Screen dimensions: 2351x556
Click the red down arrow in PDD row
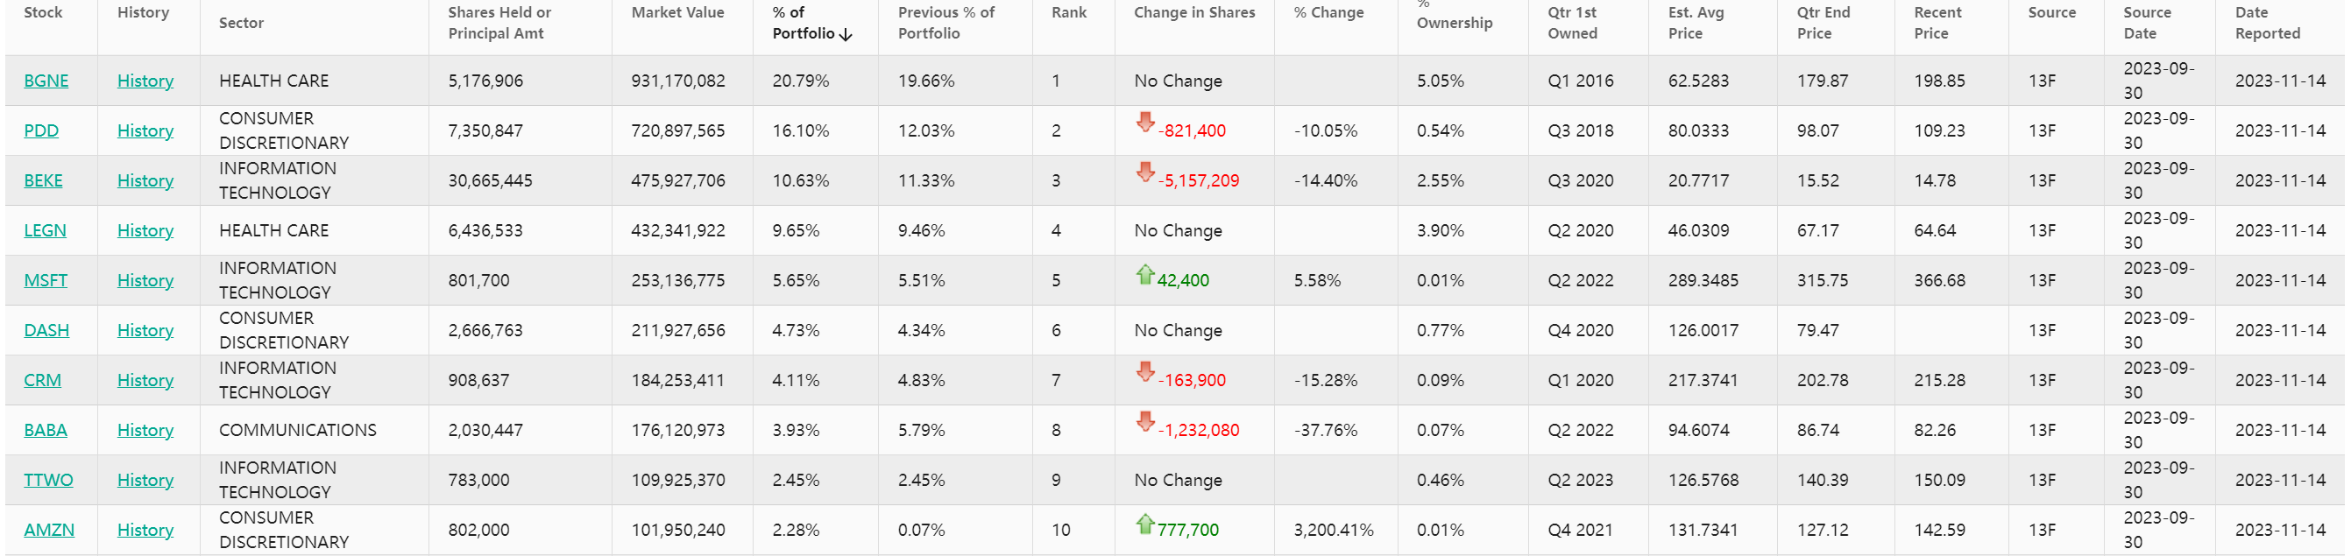coord(1144,122)
